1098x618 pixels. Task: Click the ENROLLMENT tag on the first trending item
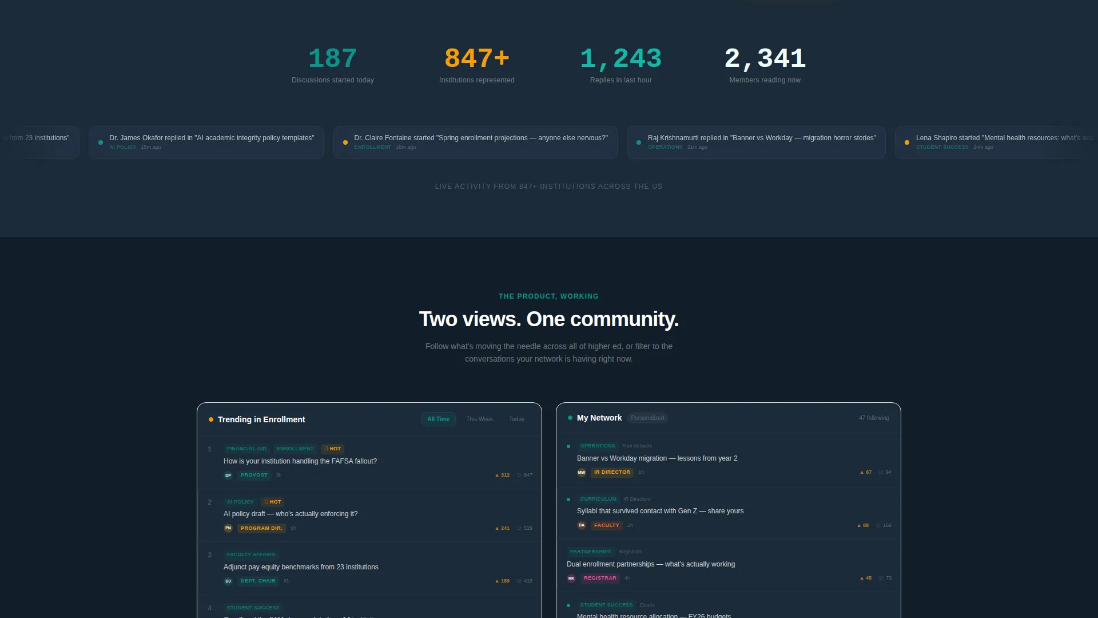tap(295, 449)
